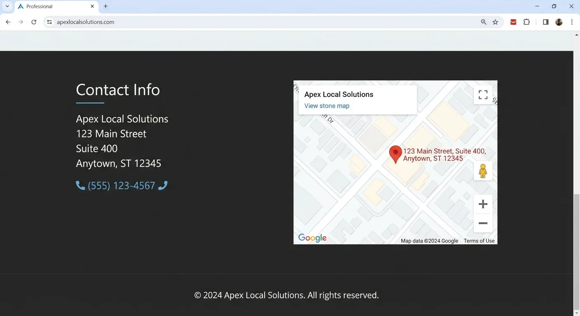Open a new tab with the plus button
Viewport: 580px width, 316px height.
(x=105, y=6)
